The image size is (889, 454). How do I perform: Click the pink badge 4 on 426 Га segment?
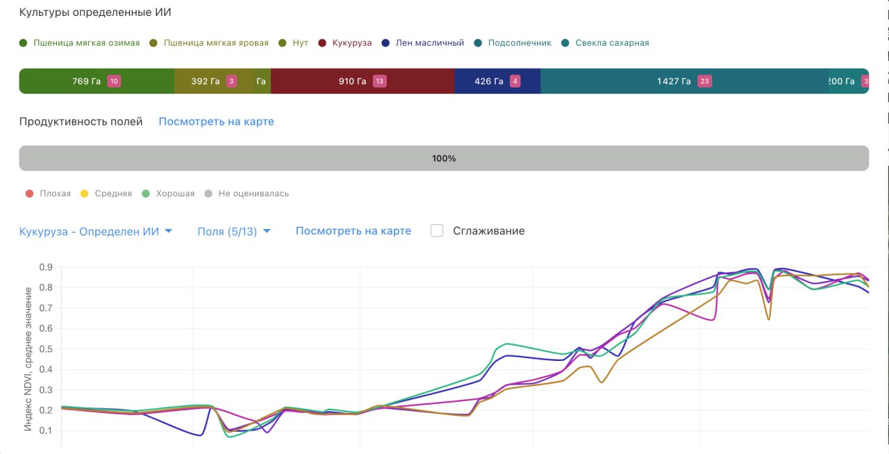(x=515, y=81)
